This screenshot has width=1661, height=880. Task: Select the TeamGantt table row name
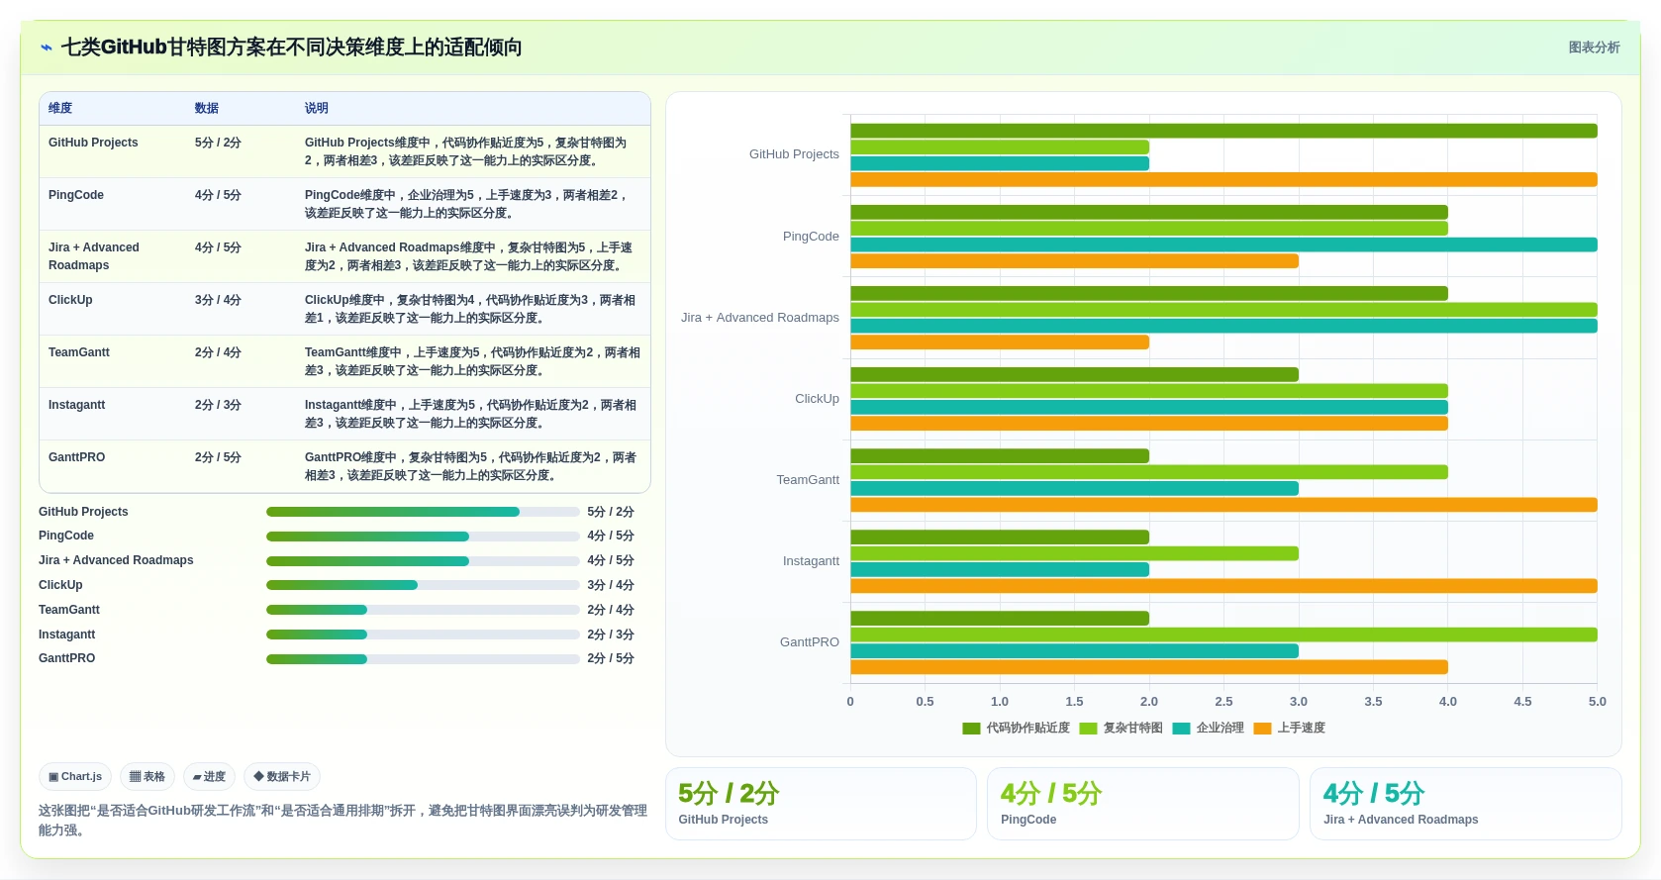pos(79,352)
